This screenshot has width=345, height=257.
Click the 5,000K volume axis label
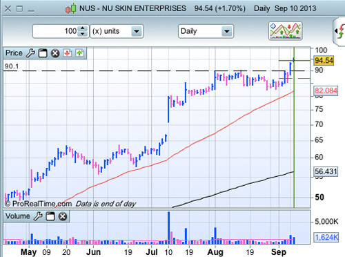point(326,222)
